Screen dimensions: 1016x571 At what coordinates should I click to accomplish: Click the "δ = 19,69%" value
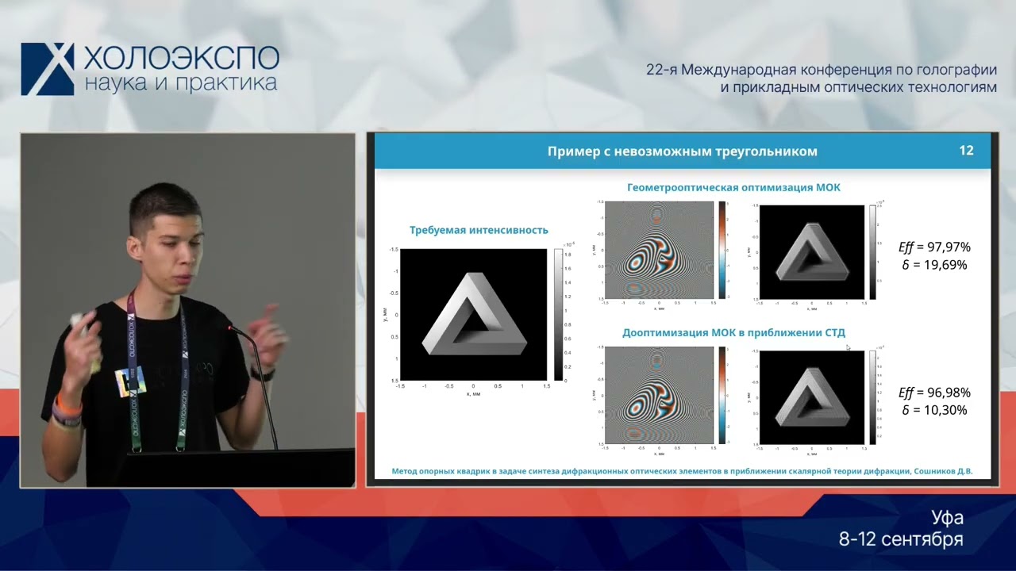coord(934,265)
